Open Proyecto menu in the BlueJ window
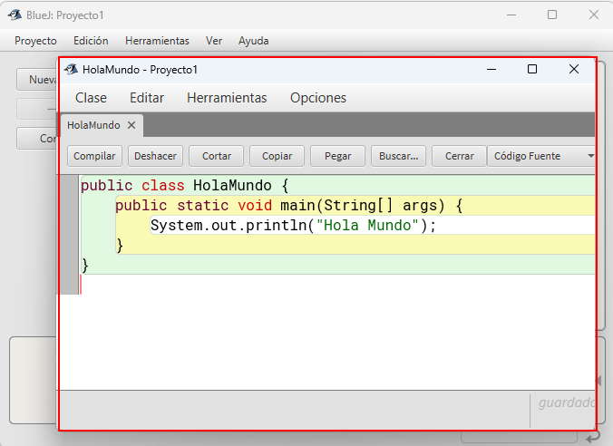 (x=35, y=41)
